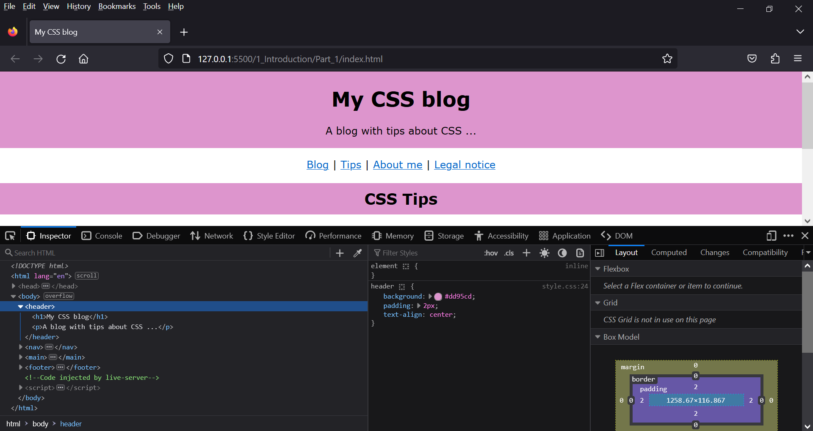Expand the script element node

point(21,387)
